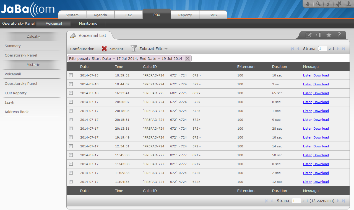Open the question mark help icon
This screenshot has width=354, height=210.
pyautogui.click(x=339, y=35)
